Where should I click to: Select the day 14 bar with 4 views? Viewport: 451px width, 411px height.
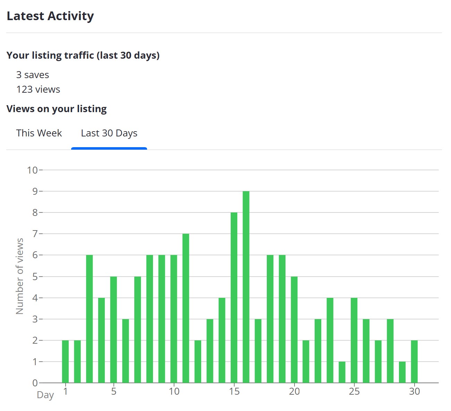coord(222,340)
